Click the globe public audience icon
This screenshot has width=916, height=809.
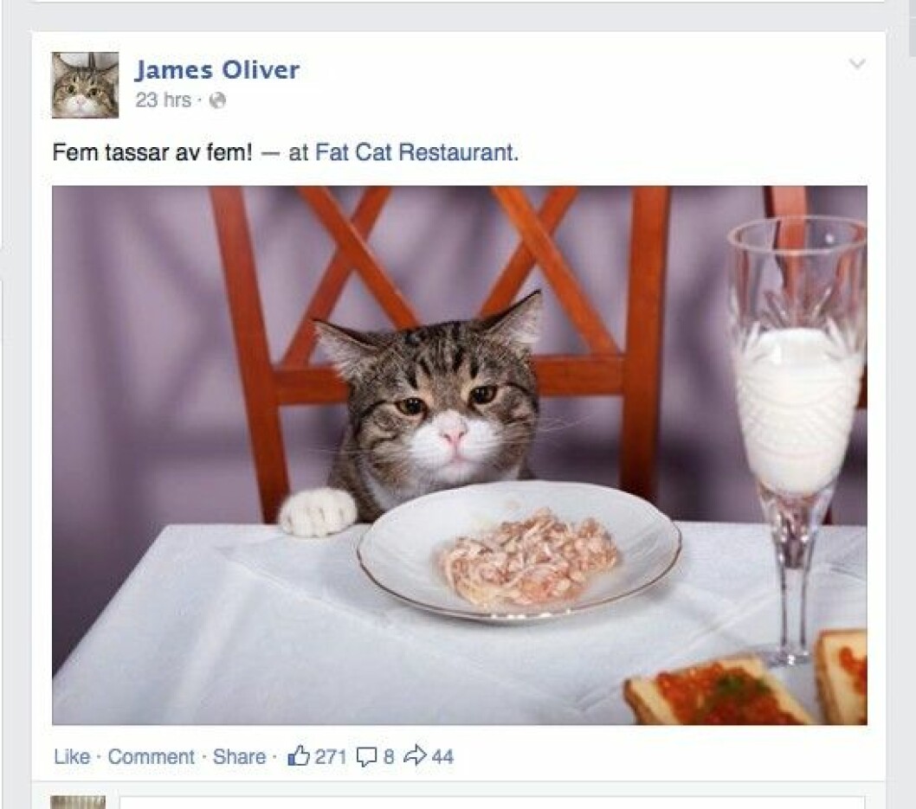pyautogui.click(x=217, y=100)
